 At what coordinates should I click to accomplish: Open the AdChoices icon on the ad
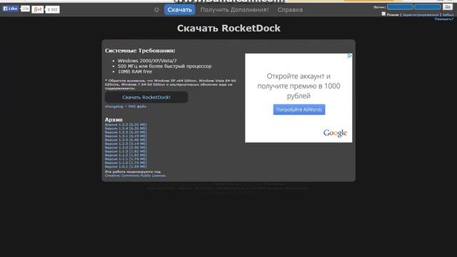pos(349,56)
